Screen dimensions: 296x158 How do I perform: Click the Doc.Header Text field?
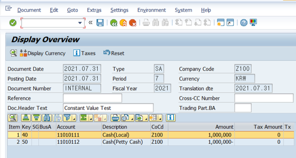(108, 108)
